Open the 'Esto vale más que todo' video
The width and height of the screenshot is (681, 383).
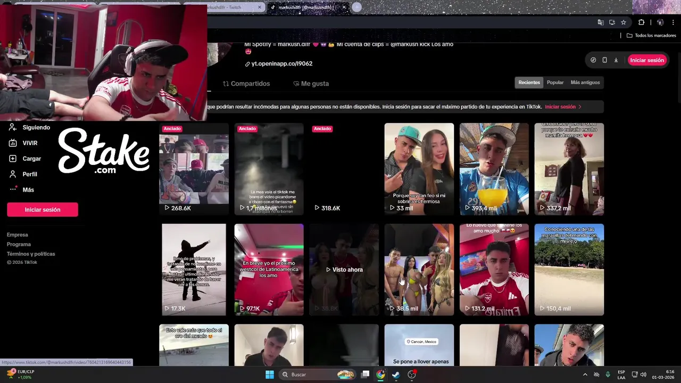click(x=194, y=345)
